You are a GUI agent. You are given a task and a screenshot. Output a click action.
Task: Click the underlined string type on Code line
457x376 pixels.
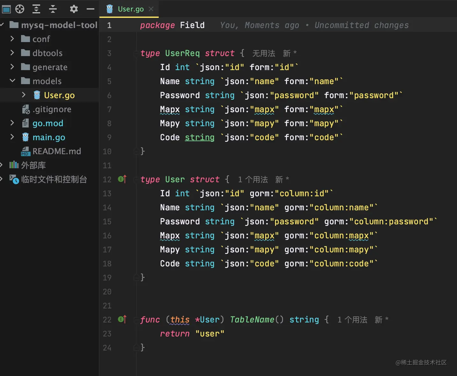click(200, 137)
